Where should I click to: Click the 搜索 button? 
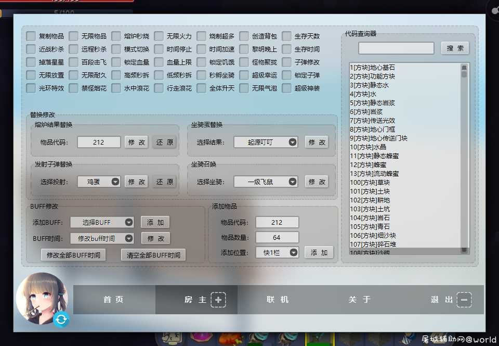455,48
